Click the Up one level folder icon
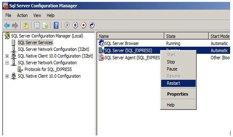This screenshot has height=137, width=233. point(26,25)
